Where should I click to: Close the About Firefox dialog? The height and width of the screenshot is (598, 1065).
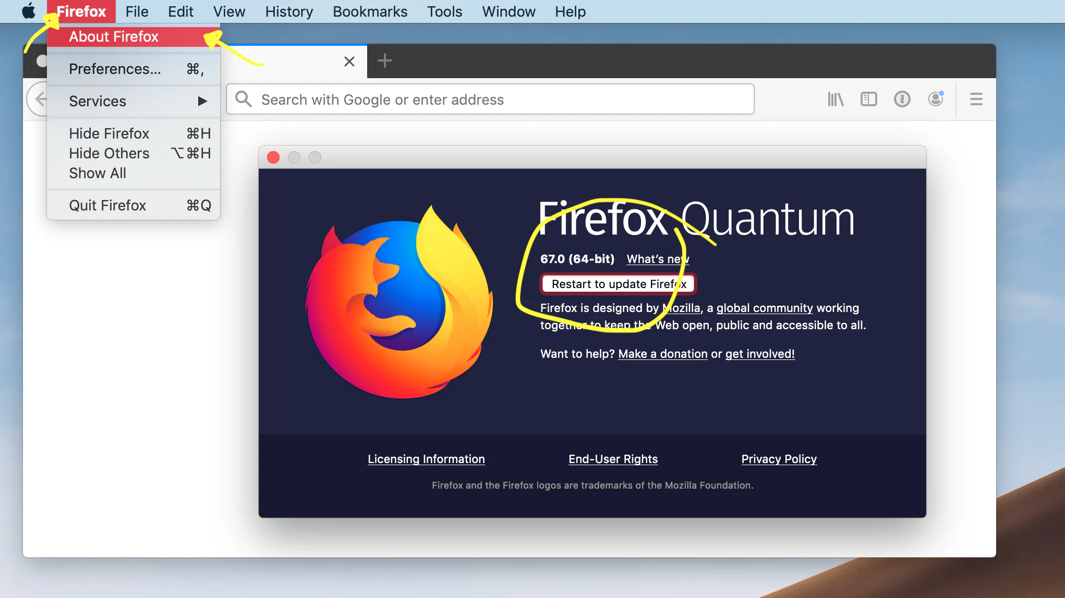coord(273,157)
